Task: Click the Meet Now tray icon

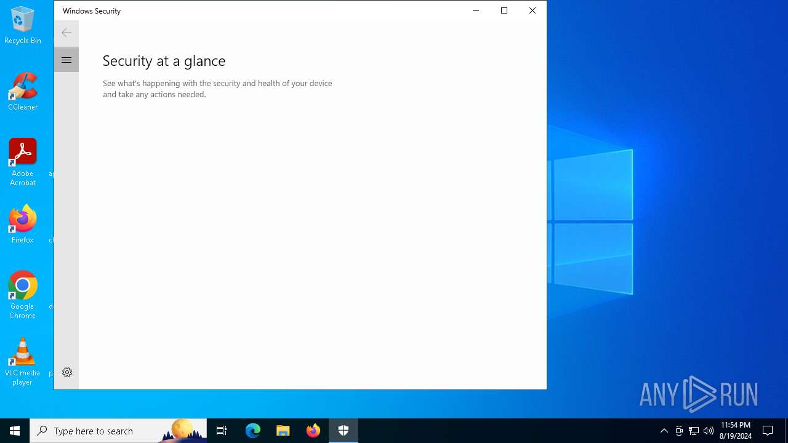Action: click(x=679, y=431)
